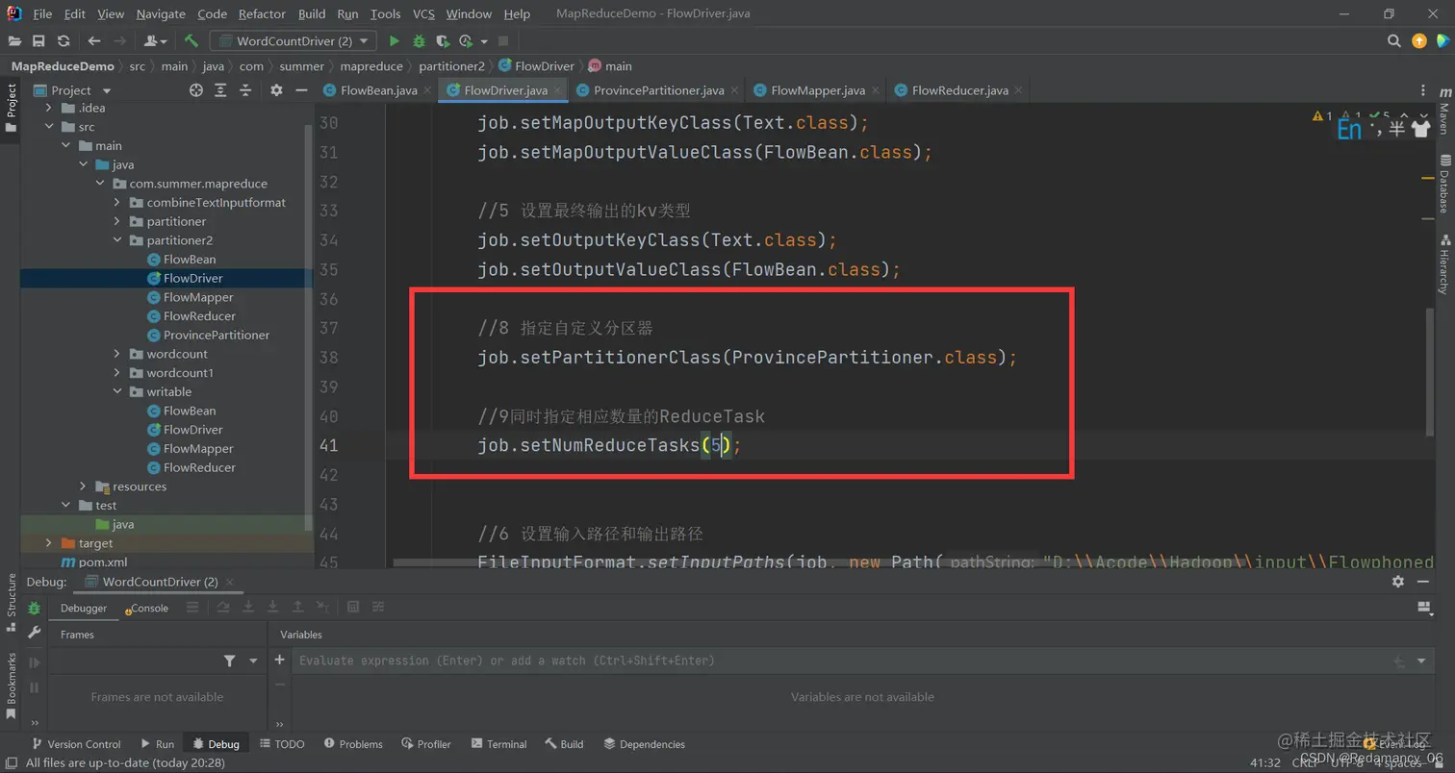The image size is (1455, 773).
Task: Open the VCS menu
Action: pos(423,14)
